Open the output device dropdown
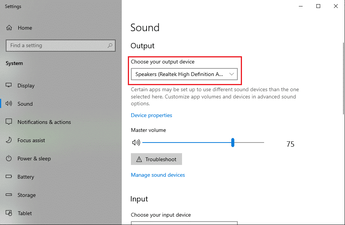The image size is (345, 225). (184, 74)
